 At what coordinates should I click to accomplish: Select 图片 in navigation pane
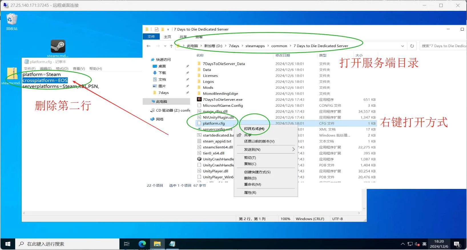coord(162,86)
